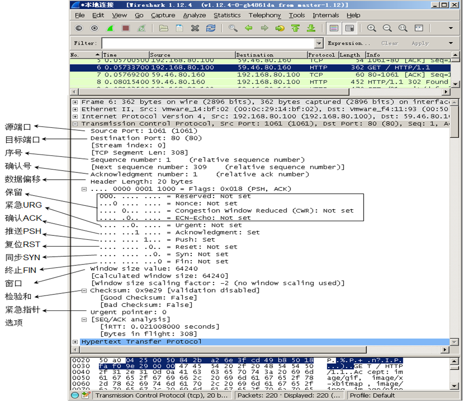The height and width of the screenshot is (402, 464).
Task: Go back in packet history
Action: (249, 28)
